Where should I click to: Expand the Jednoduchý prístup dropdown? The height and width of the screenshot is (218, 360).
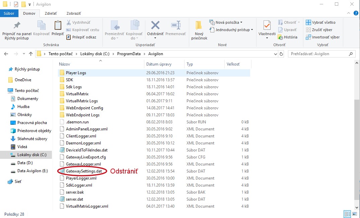coord(252,30)
